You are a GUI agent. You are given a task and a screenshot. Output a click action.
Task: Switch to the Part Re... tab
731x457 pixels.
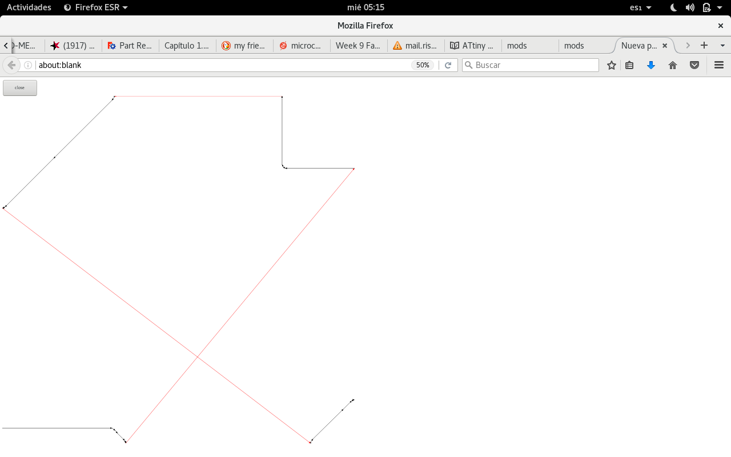coord(130,46)
